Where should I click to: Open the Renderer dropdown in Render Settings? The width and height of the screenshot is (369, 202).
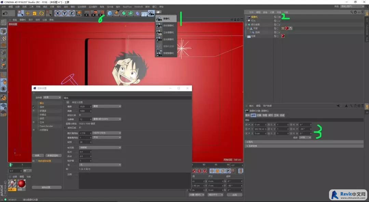click(x=52, y=97)
